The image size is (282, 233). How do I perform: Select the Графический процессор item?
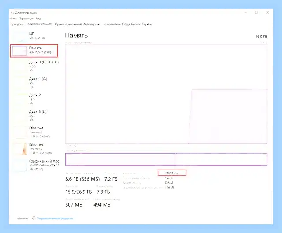point(34,165)
